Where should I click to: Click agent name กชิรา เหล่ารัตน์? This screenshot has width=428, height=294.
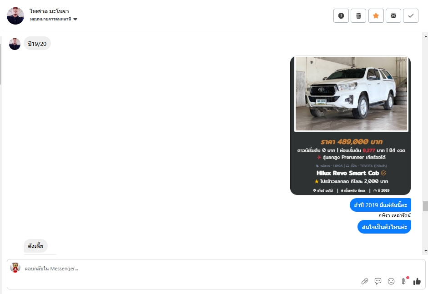[x=394, y=215]
